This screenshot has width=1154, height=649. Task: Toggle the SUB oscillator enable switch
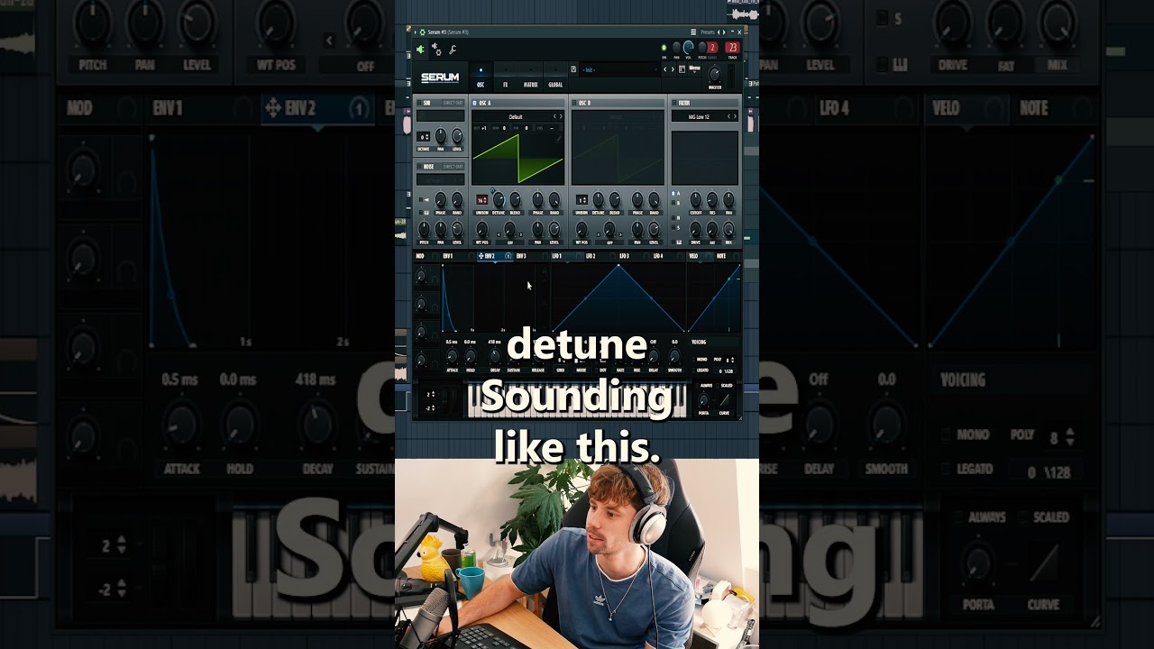point(419,103)
